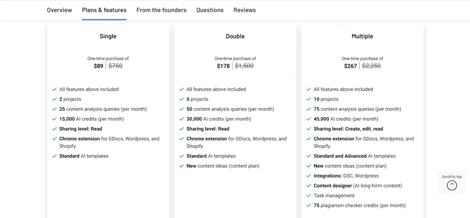470x218 pixels.
Task: Open the Reviews tab
Action: [x=245, y=10]
